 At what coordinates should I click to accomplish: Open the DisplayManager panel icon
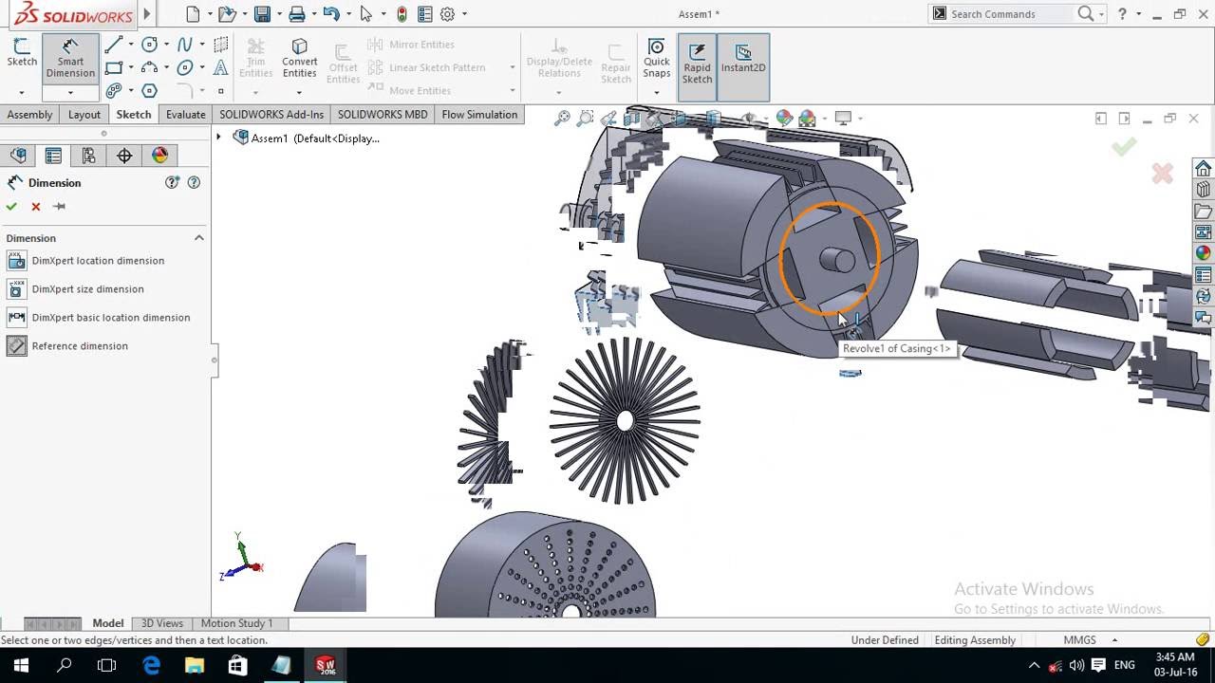(x=159, y=156)
